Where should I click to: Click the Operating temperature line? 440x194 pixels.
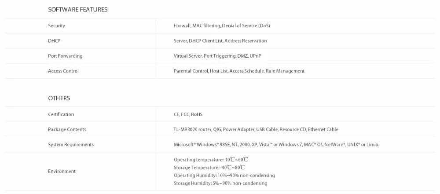211,160
